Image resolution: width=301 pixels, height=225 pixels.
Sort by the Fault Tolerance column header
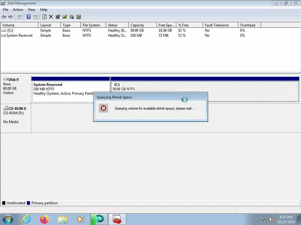(x=220, y=25)
